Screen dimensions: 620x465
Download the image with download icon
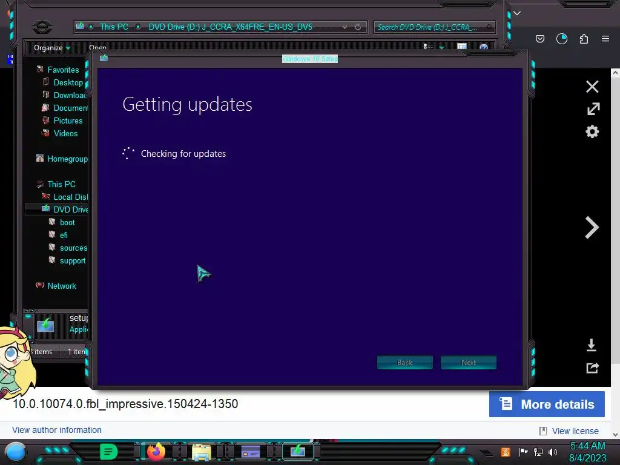pyautogui.click(x=591, y=345)
